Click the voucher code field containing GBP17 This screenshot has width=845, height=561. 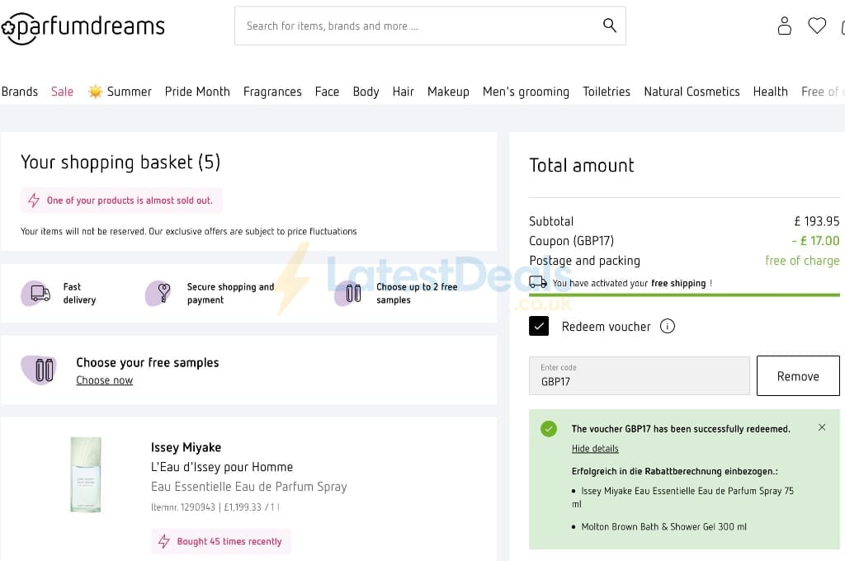[x=640, y=375]
